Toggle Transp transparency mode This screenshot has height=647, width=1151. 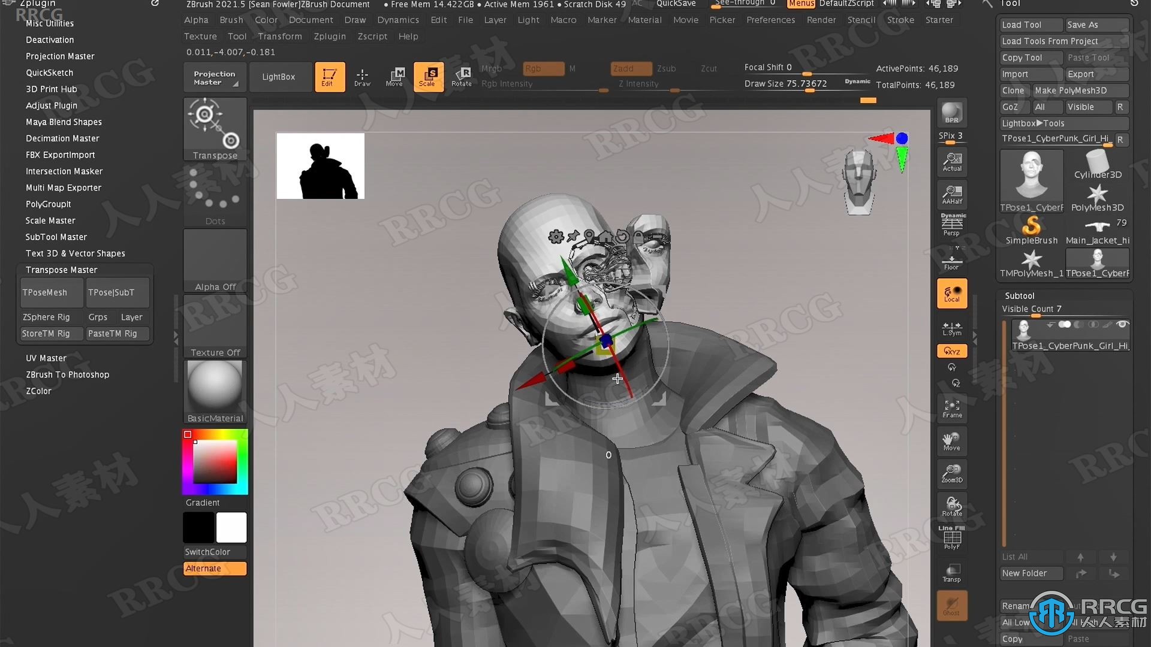952,573
